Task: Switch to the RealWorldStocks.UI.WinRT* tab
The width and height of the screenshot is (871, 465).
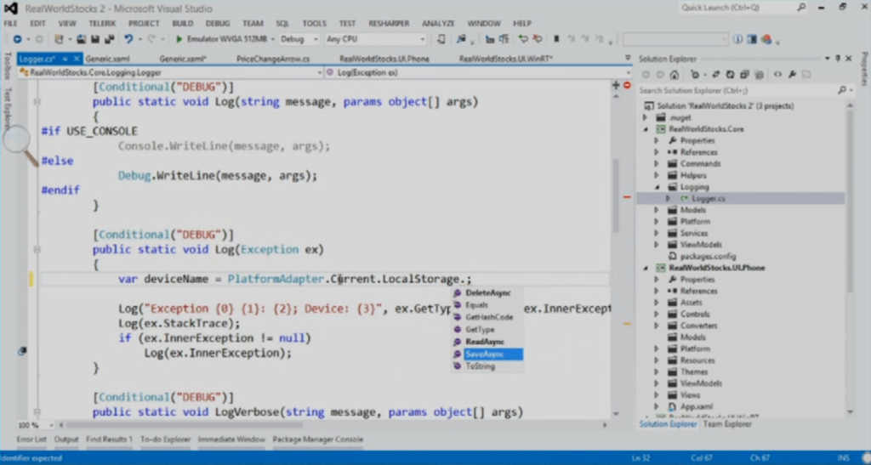Action: (x=505, y=59)
